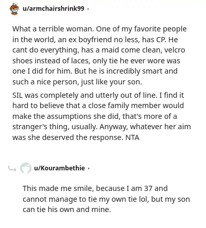206x228 pixels.
Task: Click the number "37" in the reply
Action: [148, 188]
